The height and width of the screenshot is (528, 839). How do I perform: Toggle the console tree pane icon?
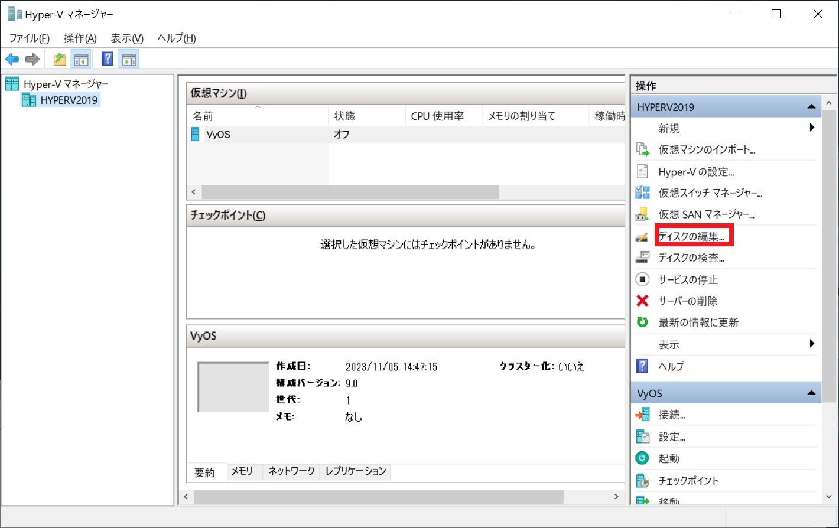click(x=80, y=59)
